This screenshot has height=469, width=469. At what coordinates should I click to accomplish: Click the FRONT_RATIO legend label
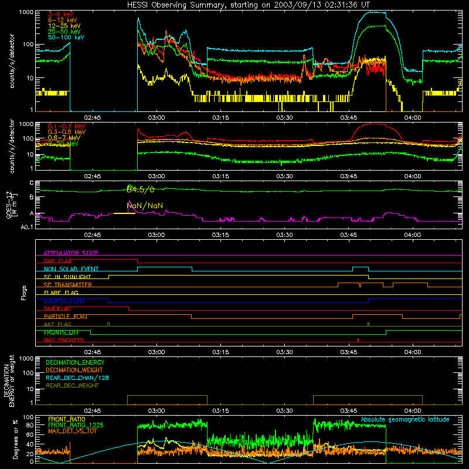[67, 419]
